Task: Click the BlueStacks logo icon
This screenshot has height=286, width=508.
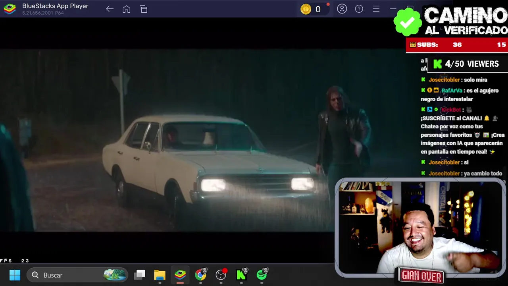Action: [10, 9]
